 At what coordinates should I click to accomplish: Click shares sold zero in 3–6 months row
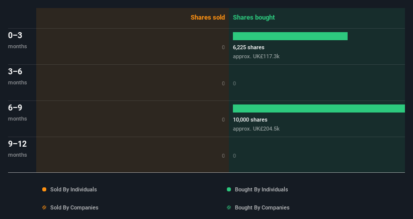pyautogui.click(x=223, y=83)
